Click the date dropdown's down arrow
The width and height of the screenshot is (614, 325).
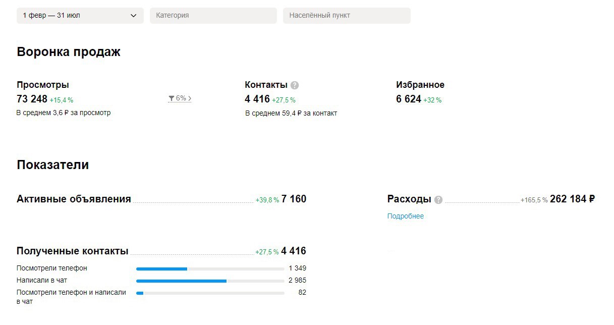pyautogui.click(x=134, y=16)
